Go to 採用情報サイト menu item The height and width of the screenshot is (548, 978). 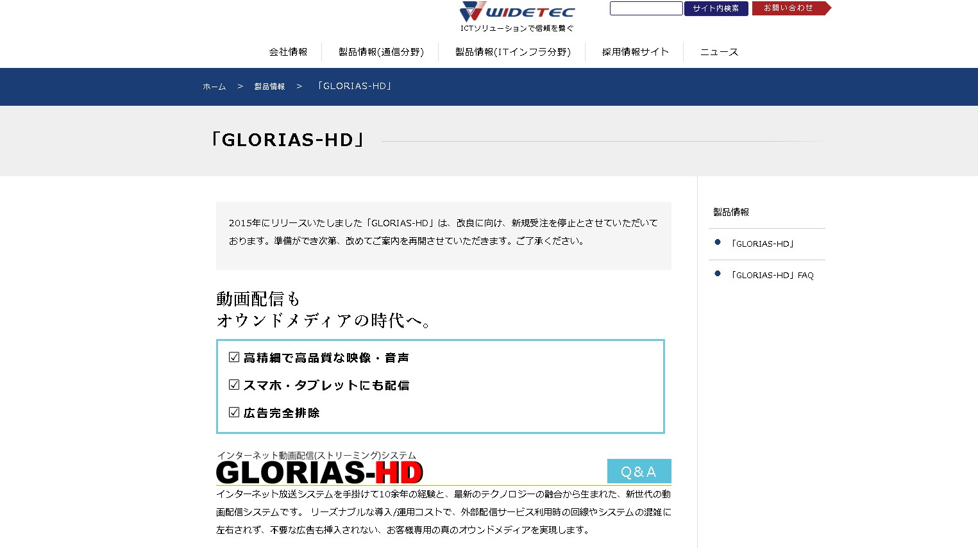[635, 52]
